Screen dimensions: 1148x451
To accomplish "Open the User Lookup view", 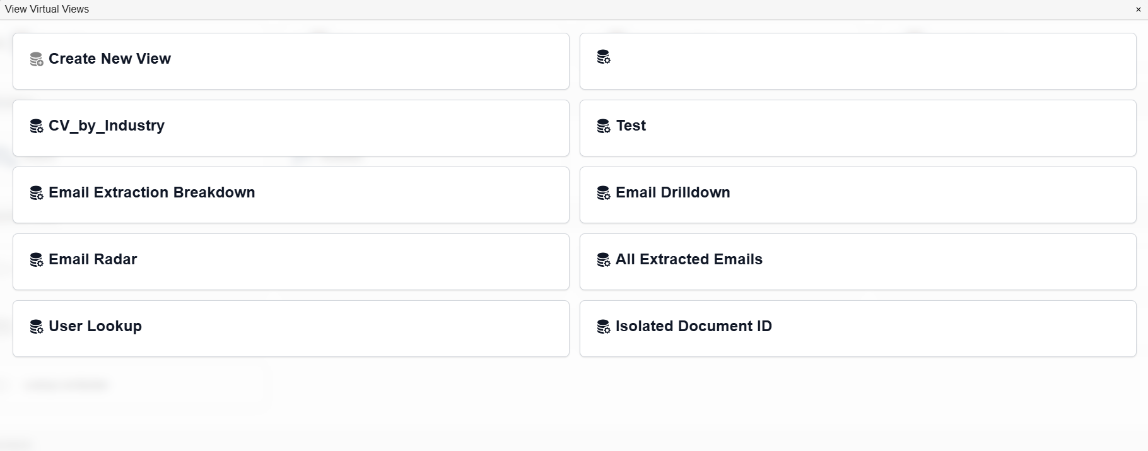I will coord(291,329).
